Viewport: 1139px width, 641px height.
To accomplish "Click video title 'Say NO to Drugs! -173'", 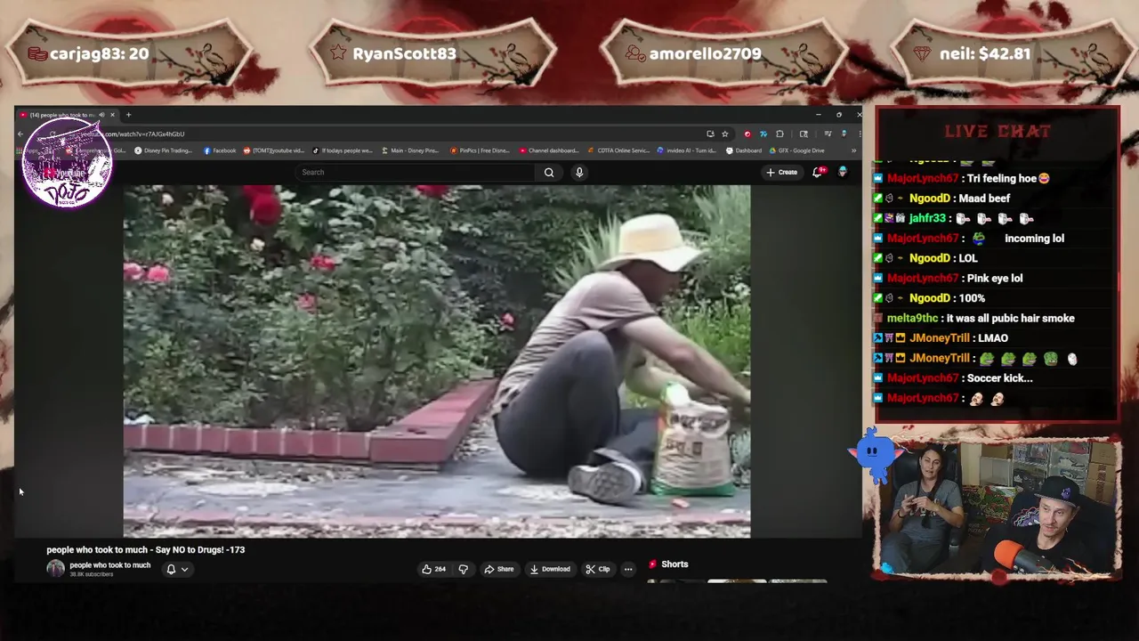I will click(146, 550).
